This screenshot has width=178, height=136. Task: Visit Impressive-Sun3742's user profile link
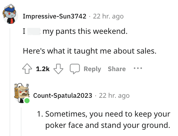[55, 16]
